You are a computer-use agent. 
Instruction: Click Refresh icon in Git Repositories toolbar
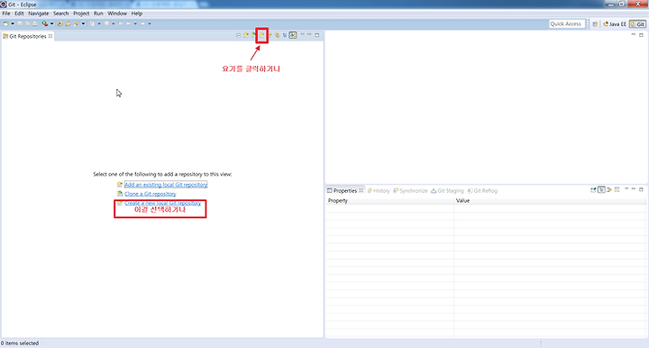click(270, 35)
